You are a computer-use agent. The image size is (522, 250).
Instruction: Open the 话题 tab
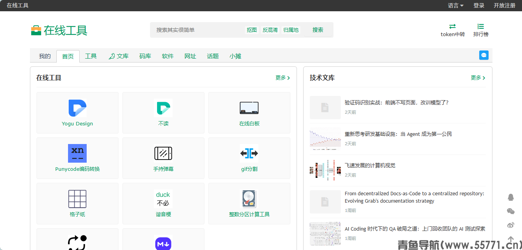pyautogui.click(x=213, y=56)
